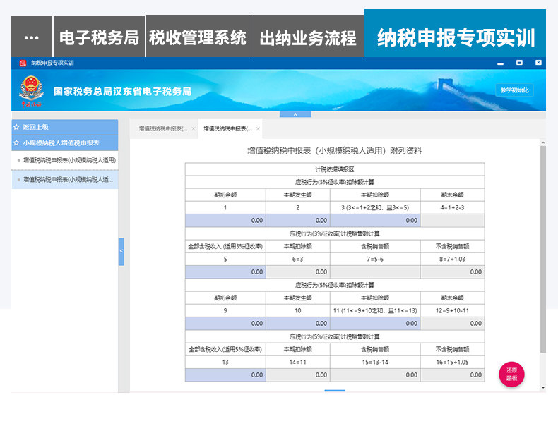The image size is (558, 426).
Task: Click the national tax emblem logo
Action: [32, 91]
